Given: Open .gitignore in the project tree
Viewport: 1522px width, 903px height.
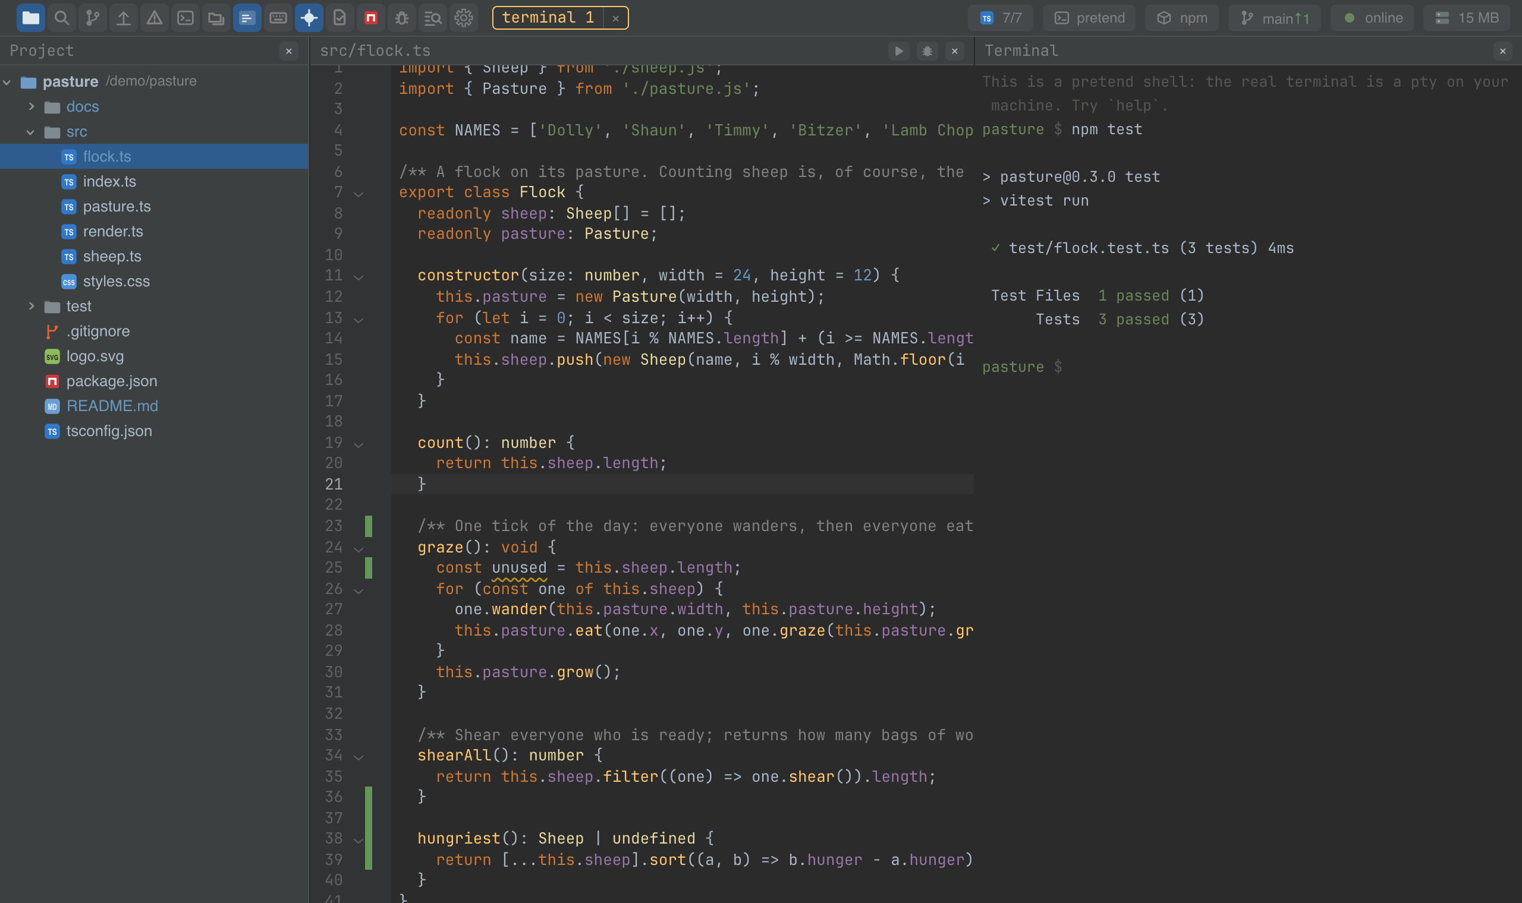Looking at the screenshot, I should 154,331.
